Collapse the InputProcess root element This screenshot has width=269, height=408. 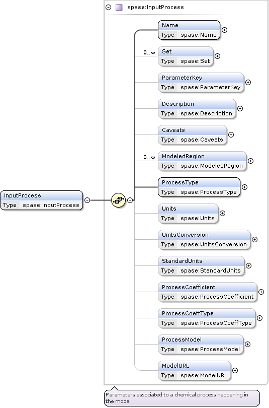(x=87, y=200)
